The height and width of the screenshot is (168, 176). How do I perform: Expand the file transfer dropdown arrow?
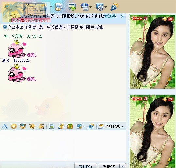(x=51, y=7)
